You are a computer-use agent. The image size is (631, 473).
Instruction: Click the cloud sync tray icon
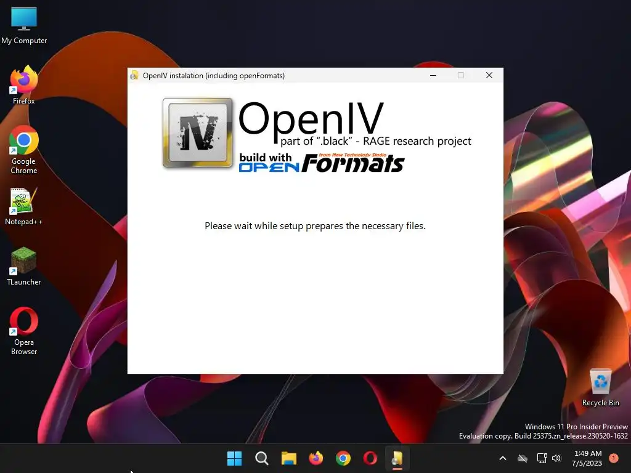pyautogui.click(x=523, y=458)
